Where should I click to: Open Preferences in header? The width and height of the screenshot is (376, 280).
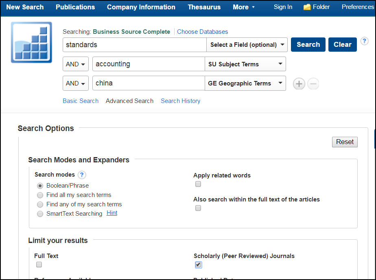pos(358,7)
